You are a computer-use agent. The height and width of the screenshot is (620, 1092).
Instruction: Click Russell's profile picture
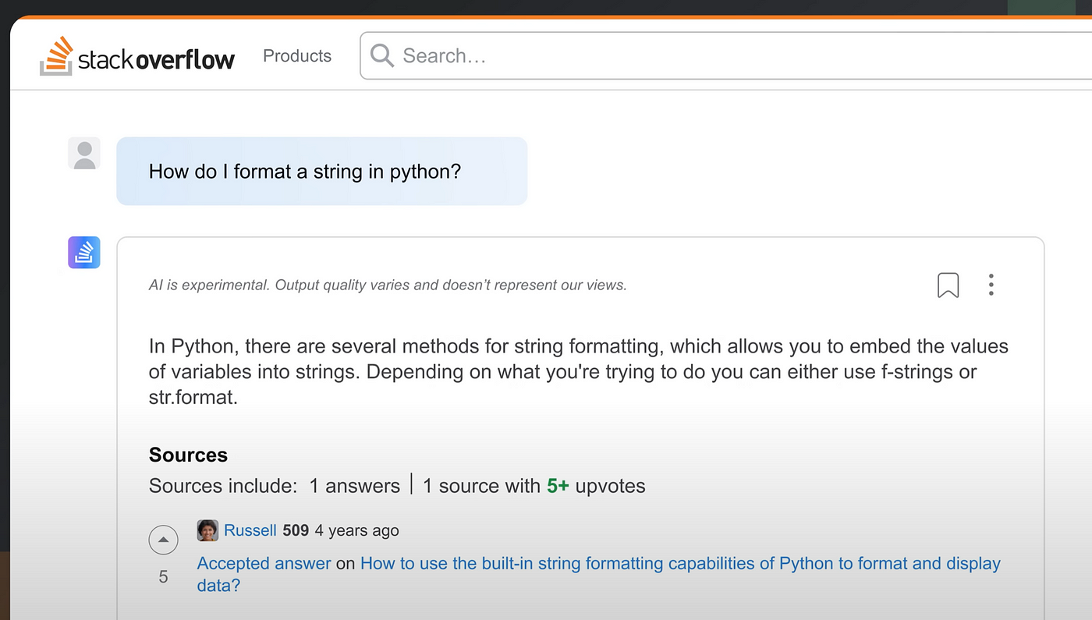(x=207, y=530)
